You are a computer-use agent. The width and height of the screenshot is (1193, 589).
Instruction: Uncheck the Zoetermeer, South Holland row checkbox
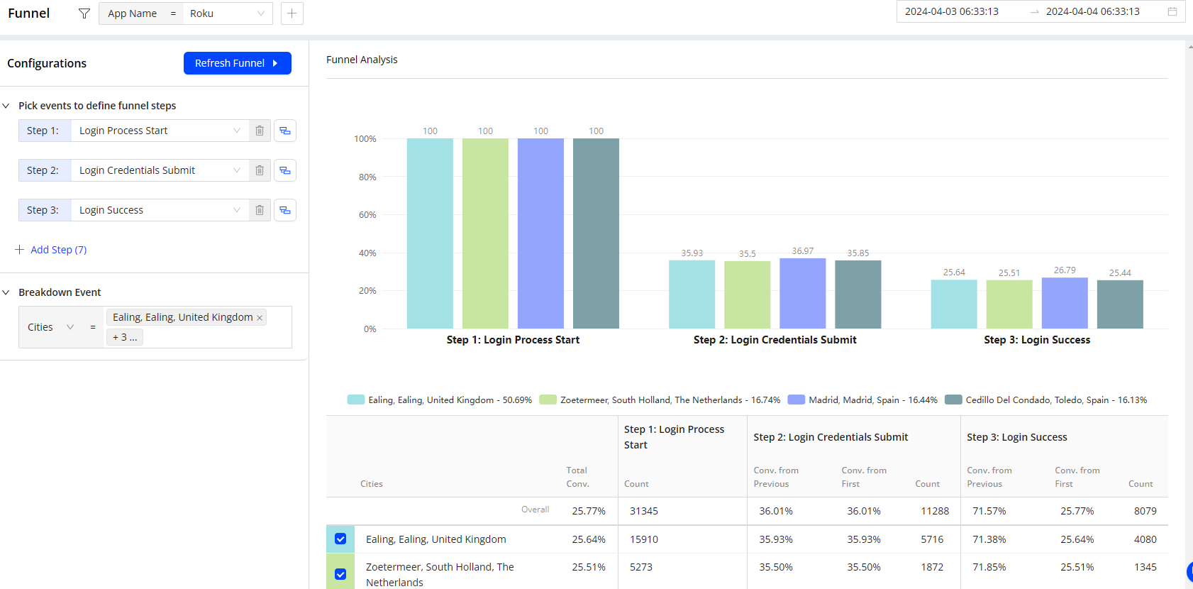[340, 574]
